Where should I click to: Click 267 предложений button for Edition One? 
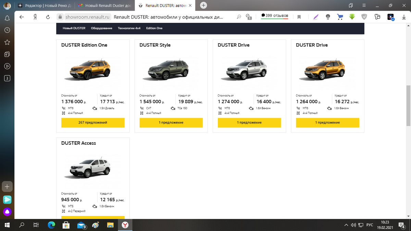(x=93, y=123)
